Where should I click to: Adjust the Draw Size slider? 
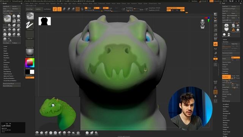pyautogui.click(x=134, y=10)
